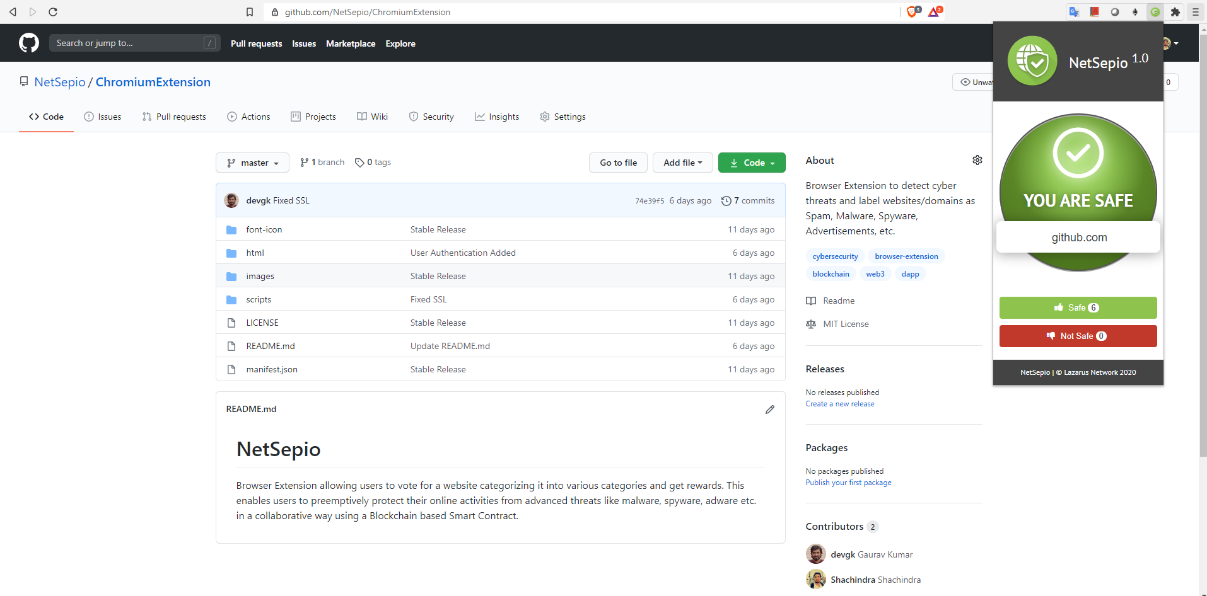Open User Authentication Added commit message

point(463,253)
